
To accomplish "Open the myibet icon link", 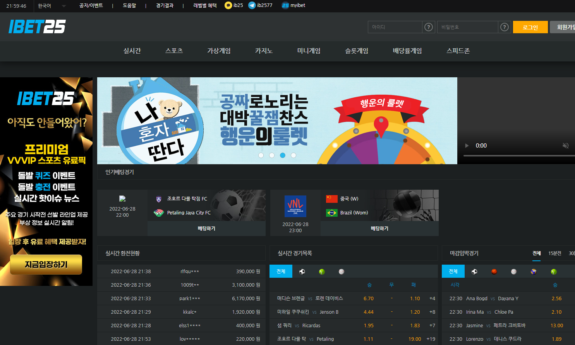I will pyautogui.click(x=285, y=5).
